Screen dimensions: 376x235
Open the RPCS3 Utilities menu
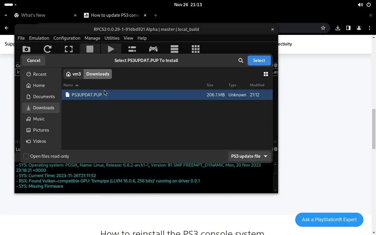[112, 38]
